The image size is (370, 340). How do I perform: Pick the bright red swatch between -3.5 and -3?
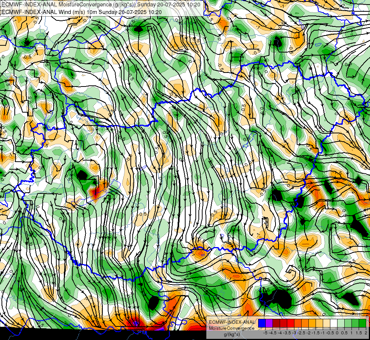(x=291, y=323)
